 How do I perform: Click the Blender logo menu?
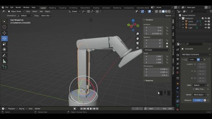click(x=3, y=7)
